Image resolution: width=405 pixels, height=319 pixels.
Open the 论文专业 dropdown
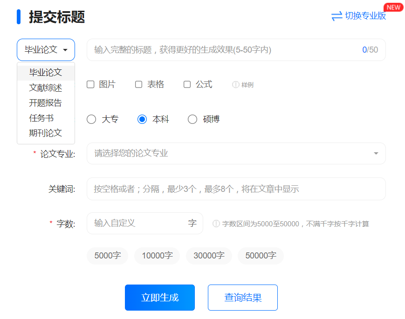pyautogui.click(x=236, y=153)
